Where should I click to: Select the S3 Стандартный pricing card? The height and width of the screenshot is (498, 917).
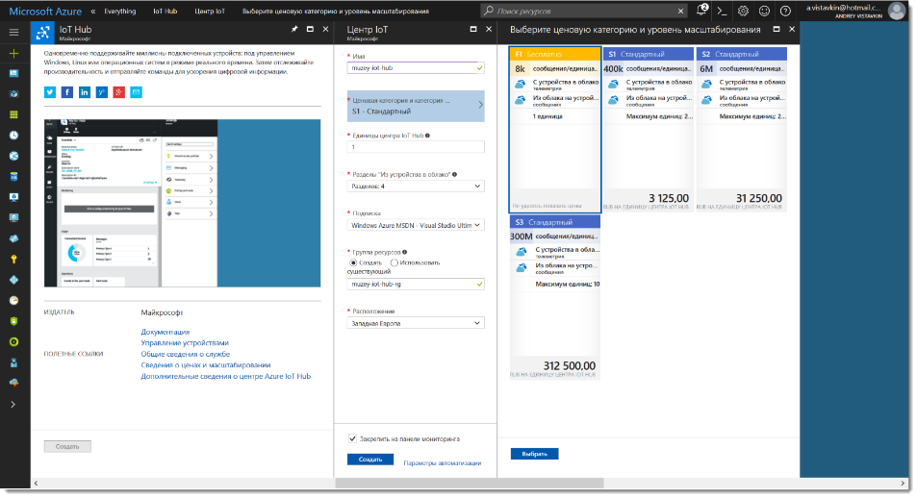tap(555, 297)
